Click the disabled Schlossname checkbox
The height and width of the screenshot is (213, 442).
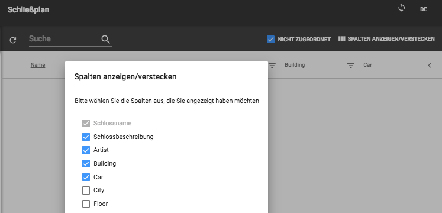[86, 124]
